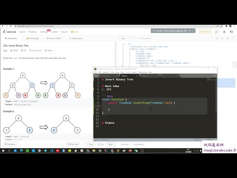Toggle the Autocomplete option in editor toolbar
This screenshot has height=178, width=237.
pyautogui.click(x=145, y=39)
